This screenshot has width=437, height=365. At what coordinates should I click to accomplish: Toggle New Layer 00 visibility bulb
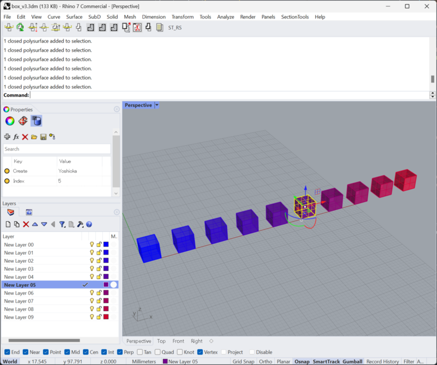click(x=92, y=245)
